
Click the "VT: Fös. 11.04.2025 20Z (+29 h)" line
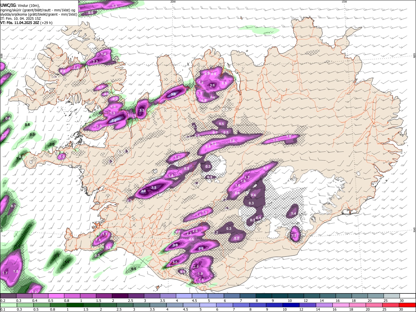click(x=26, y=23)
